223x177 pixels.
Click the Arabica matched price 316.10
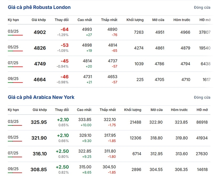40,154
